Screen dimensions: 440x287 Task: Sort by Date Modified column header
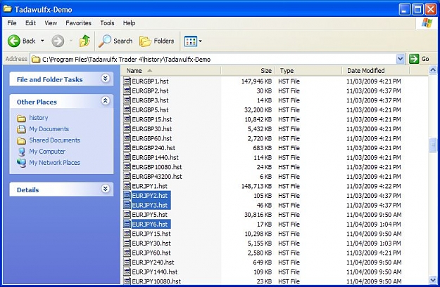[x=376, y=71]
